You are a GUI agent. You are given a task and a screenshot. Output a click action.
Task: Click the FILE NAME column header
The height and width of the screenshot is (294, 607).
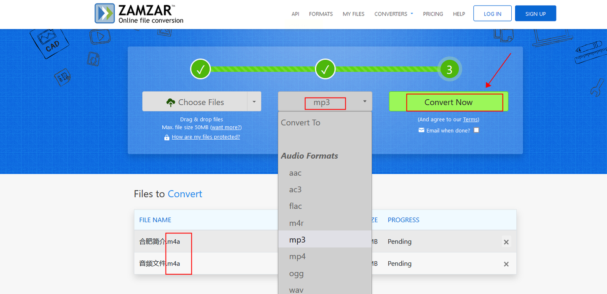pyautogui.click(x=155, y=220)
